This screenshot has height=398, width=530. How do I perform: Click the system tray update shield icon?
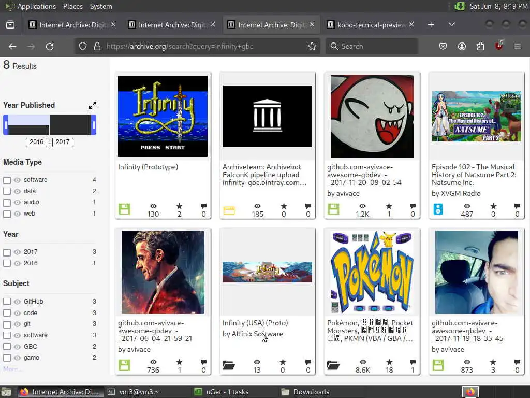click(x=460, y=6)
